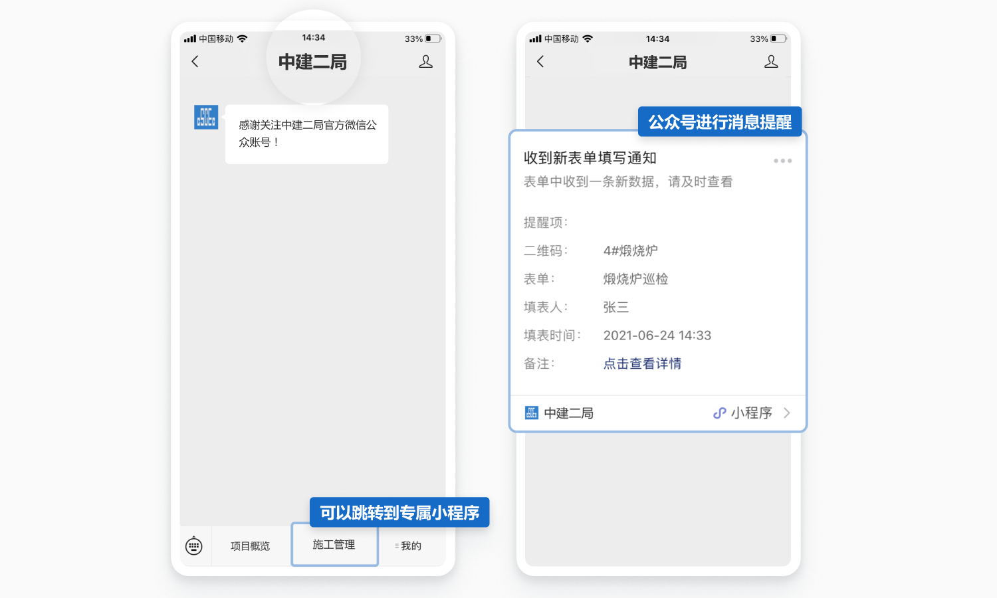Tap the welcome message bubble 感谢关注中建二局
This screenshot has width=997, height=598.
tap(307, 134)
